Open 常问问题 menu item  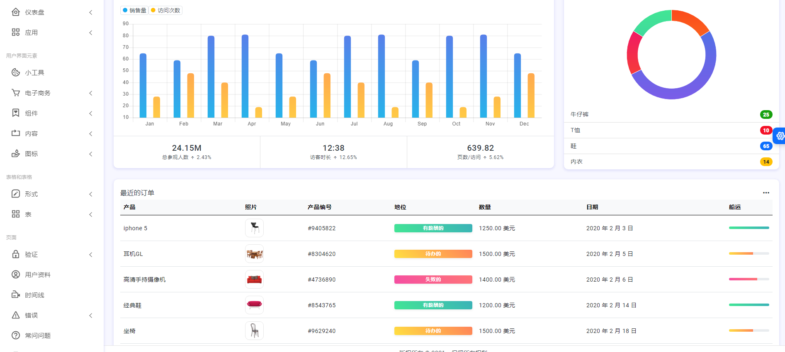click(38, 336)
